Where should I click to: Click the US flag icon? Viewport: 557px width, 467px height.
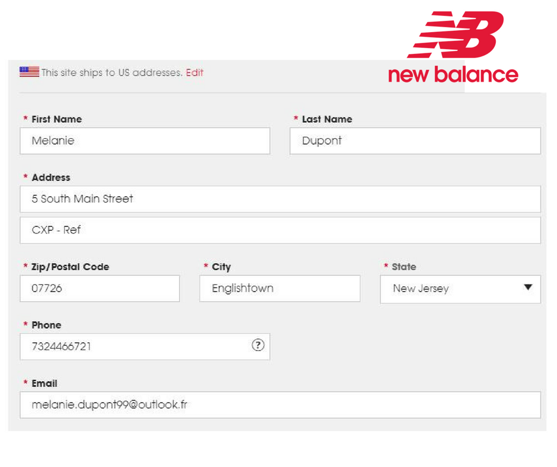tap(30, 72)
